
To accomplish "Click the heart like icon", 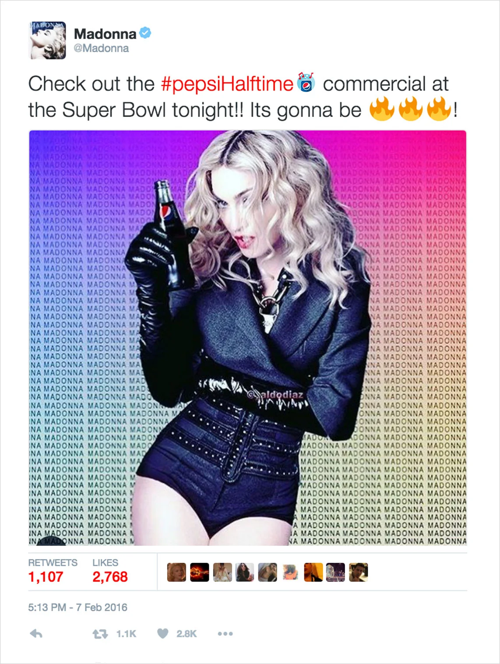I will 163,633.
